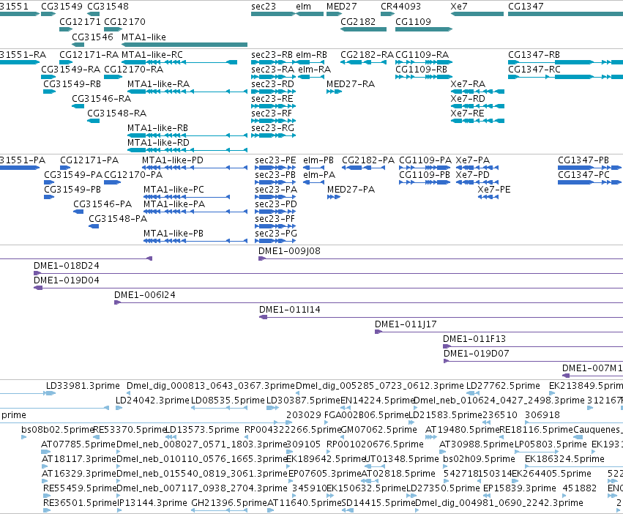Click EST feature LD24042.3prime
Image resolution: width=623 pixels, height=514 pixels.
tap(119, 408)
